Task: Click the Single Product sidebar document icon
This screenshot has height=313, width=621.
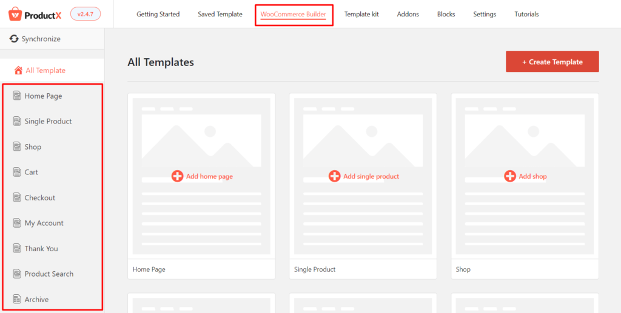Action: pos(16,121)
